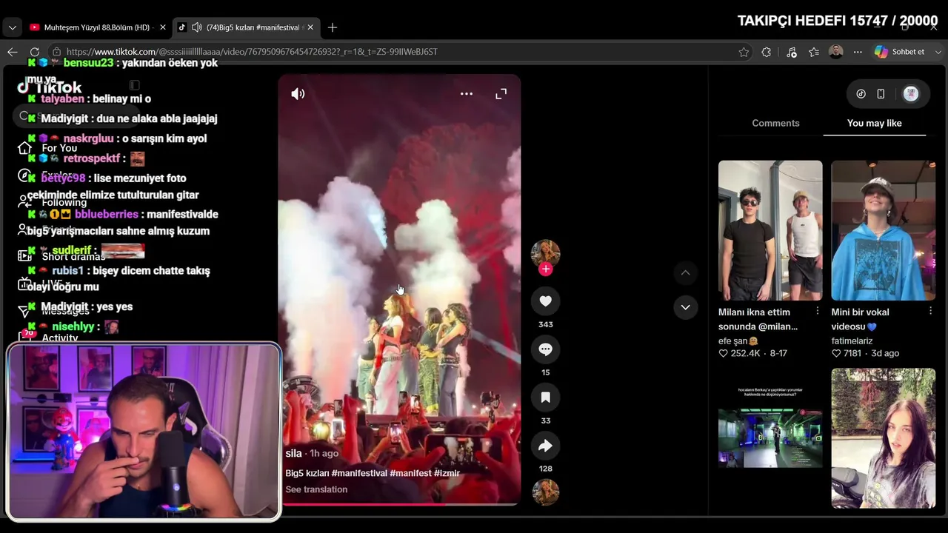The width and height of the screenshot is (948, 533).
Task: Open the browser extensions puzzle icon
Action: coord(767,52)
